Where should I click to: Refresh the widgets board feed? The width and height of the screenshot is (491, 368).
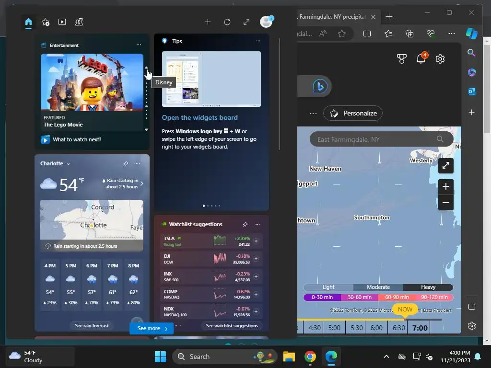coord(227,22)
